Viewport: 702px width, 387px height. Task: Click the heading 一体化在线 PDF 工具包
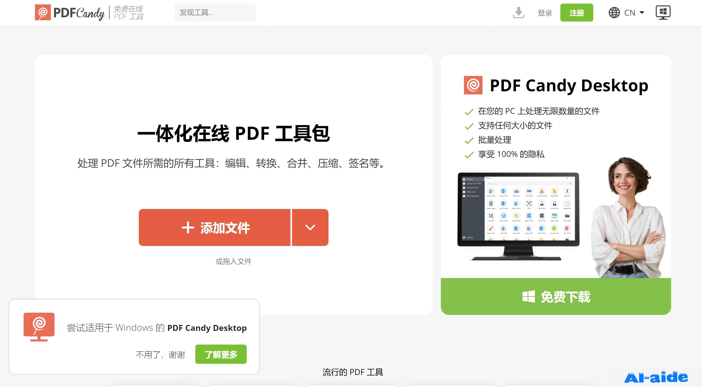coord(234,134)
